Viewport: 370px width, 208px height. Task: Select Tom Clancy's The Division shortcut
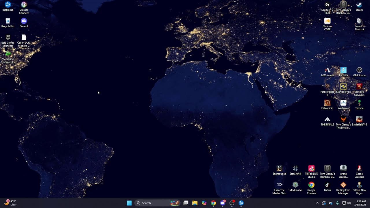[x=343, y=123]
